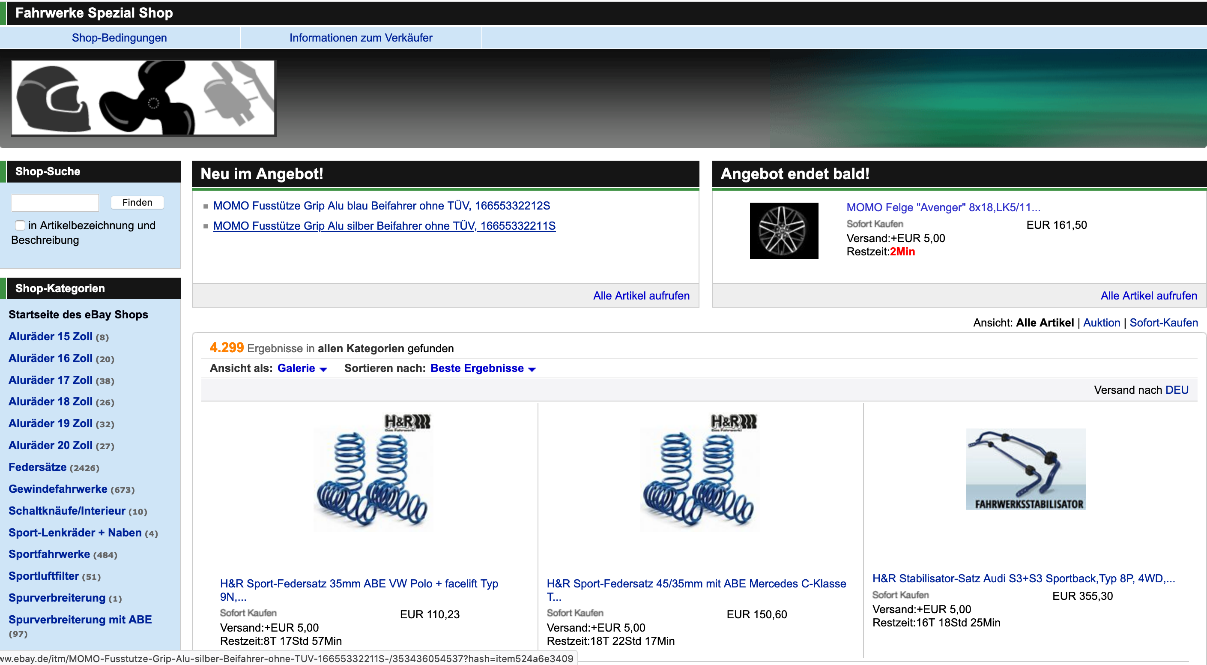Open the Shop-Bedingungen tab
Image resolution: width=1207 pixels, height=665 pixels.
coord(119,38)
